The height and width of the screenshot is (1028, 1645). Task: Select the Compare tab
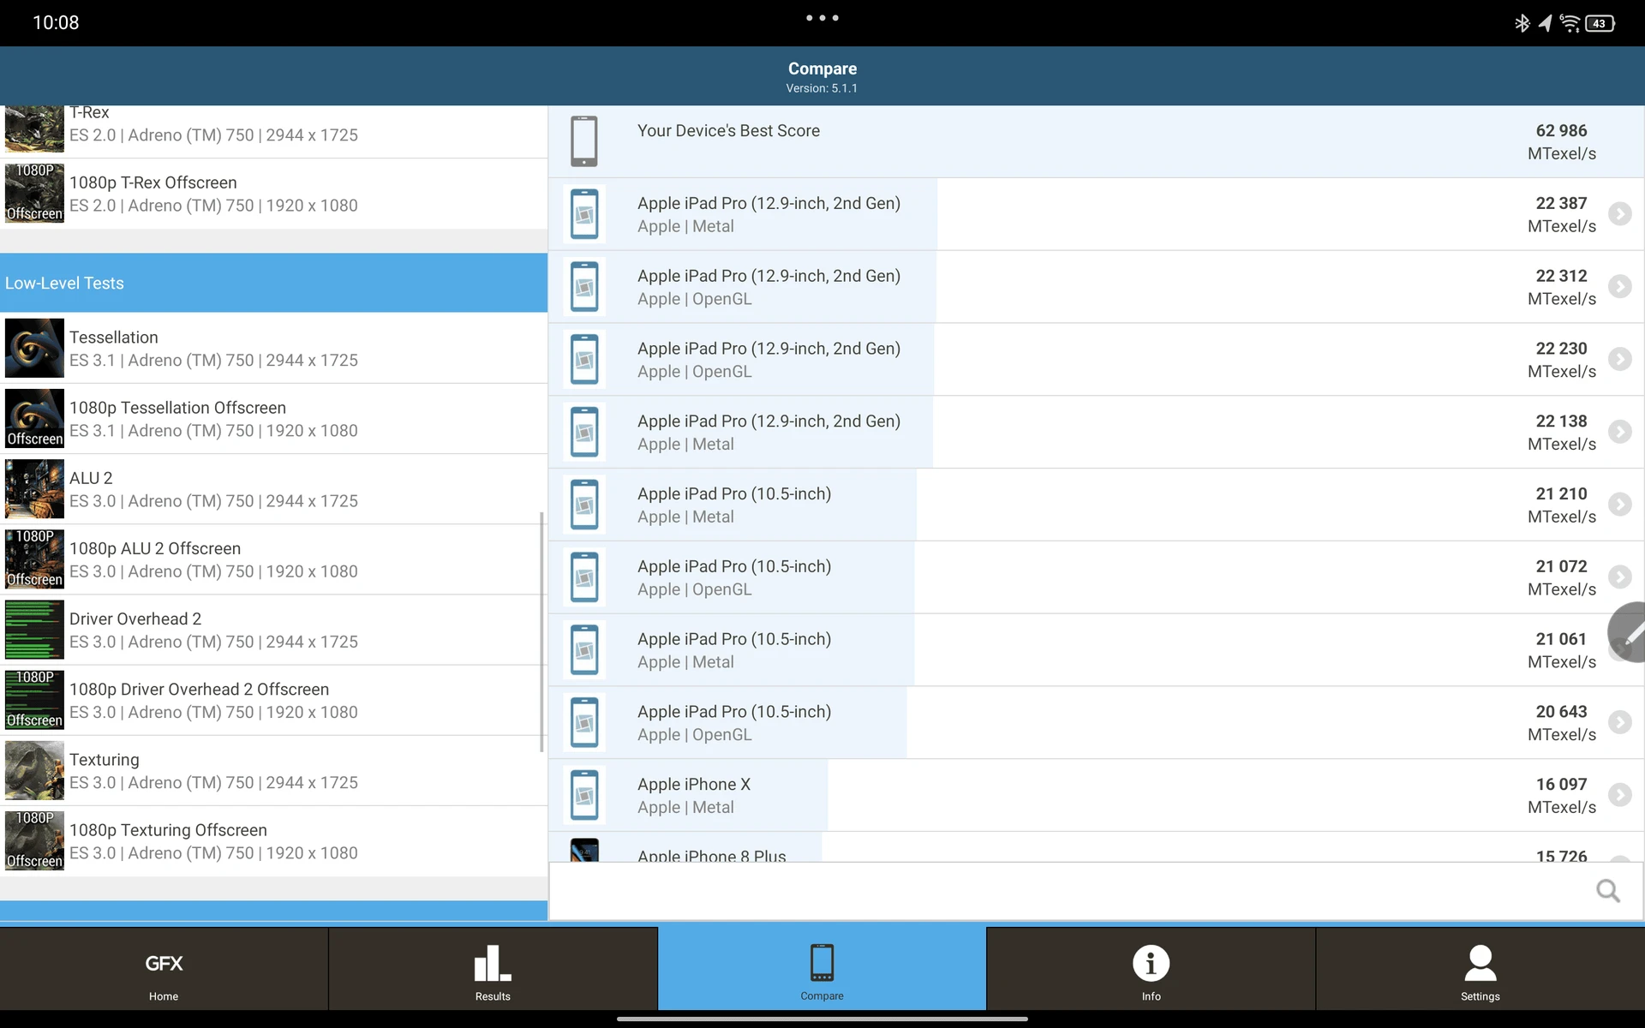(x=822, y=969)
